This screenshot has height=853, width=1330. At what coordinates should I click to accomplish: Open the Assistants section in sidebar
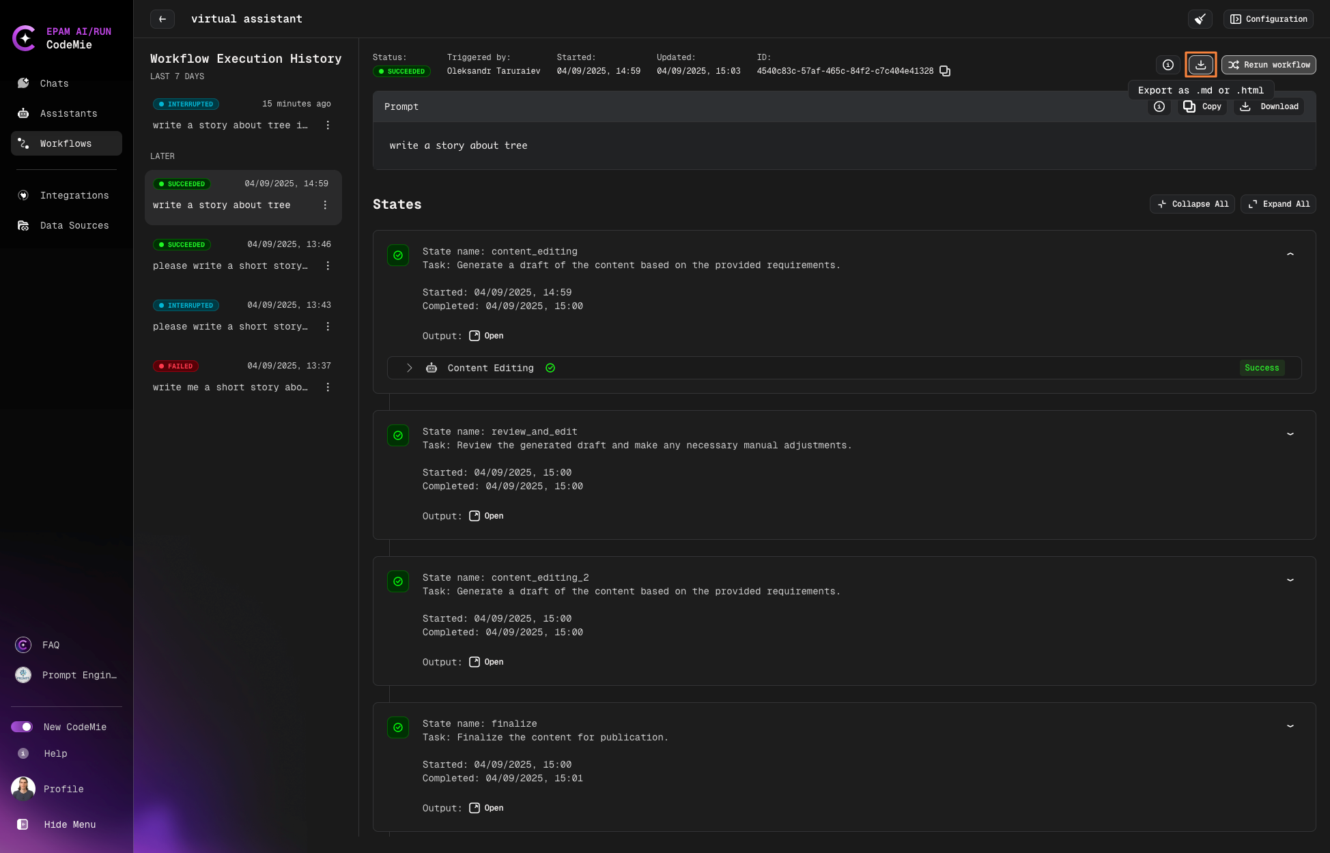[68, 113]
